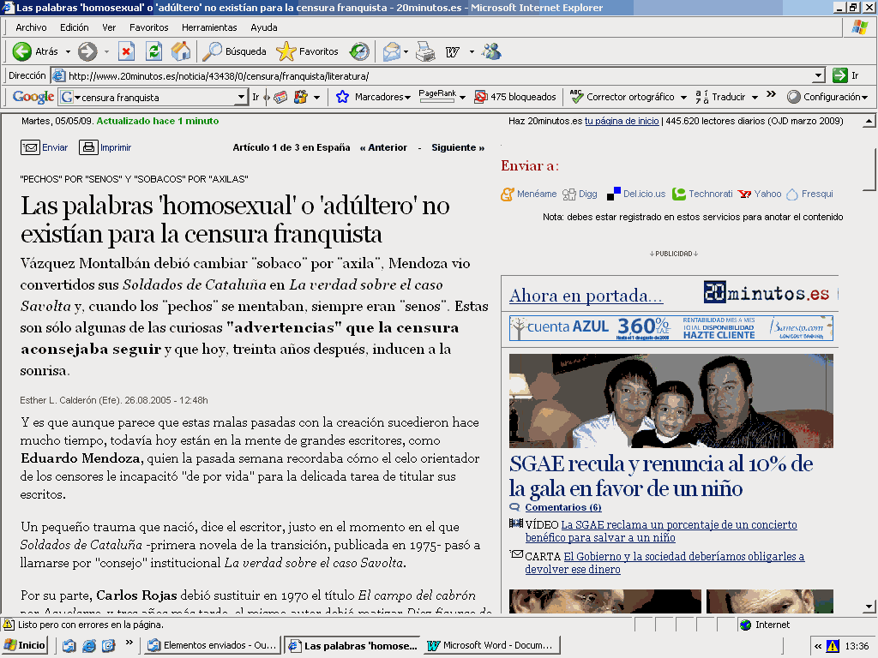Stop page loading with red X icon
This screenshot has height=658, width=878.
127,51
